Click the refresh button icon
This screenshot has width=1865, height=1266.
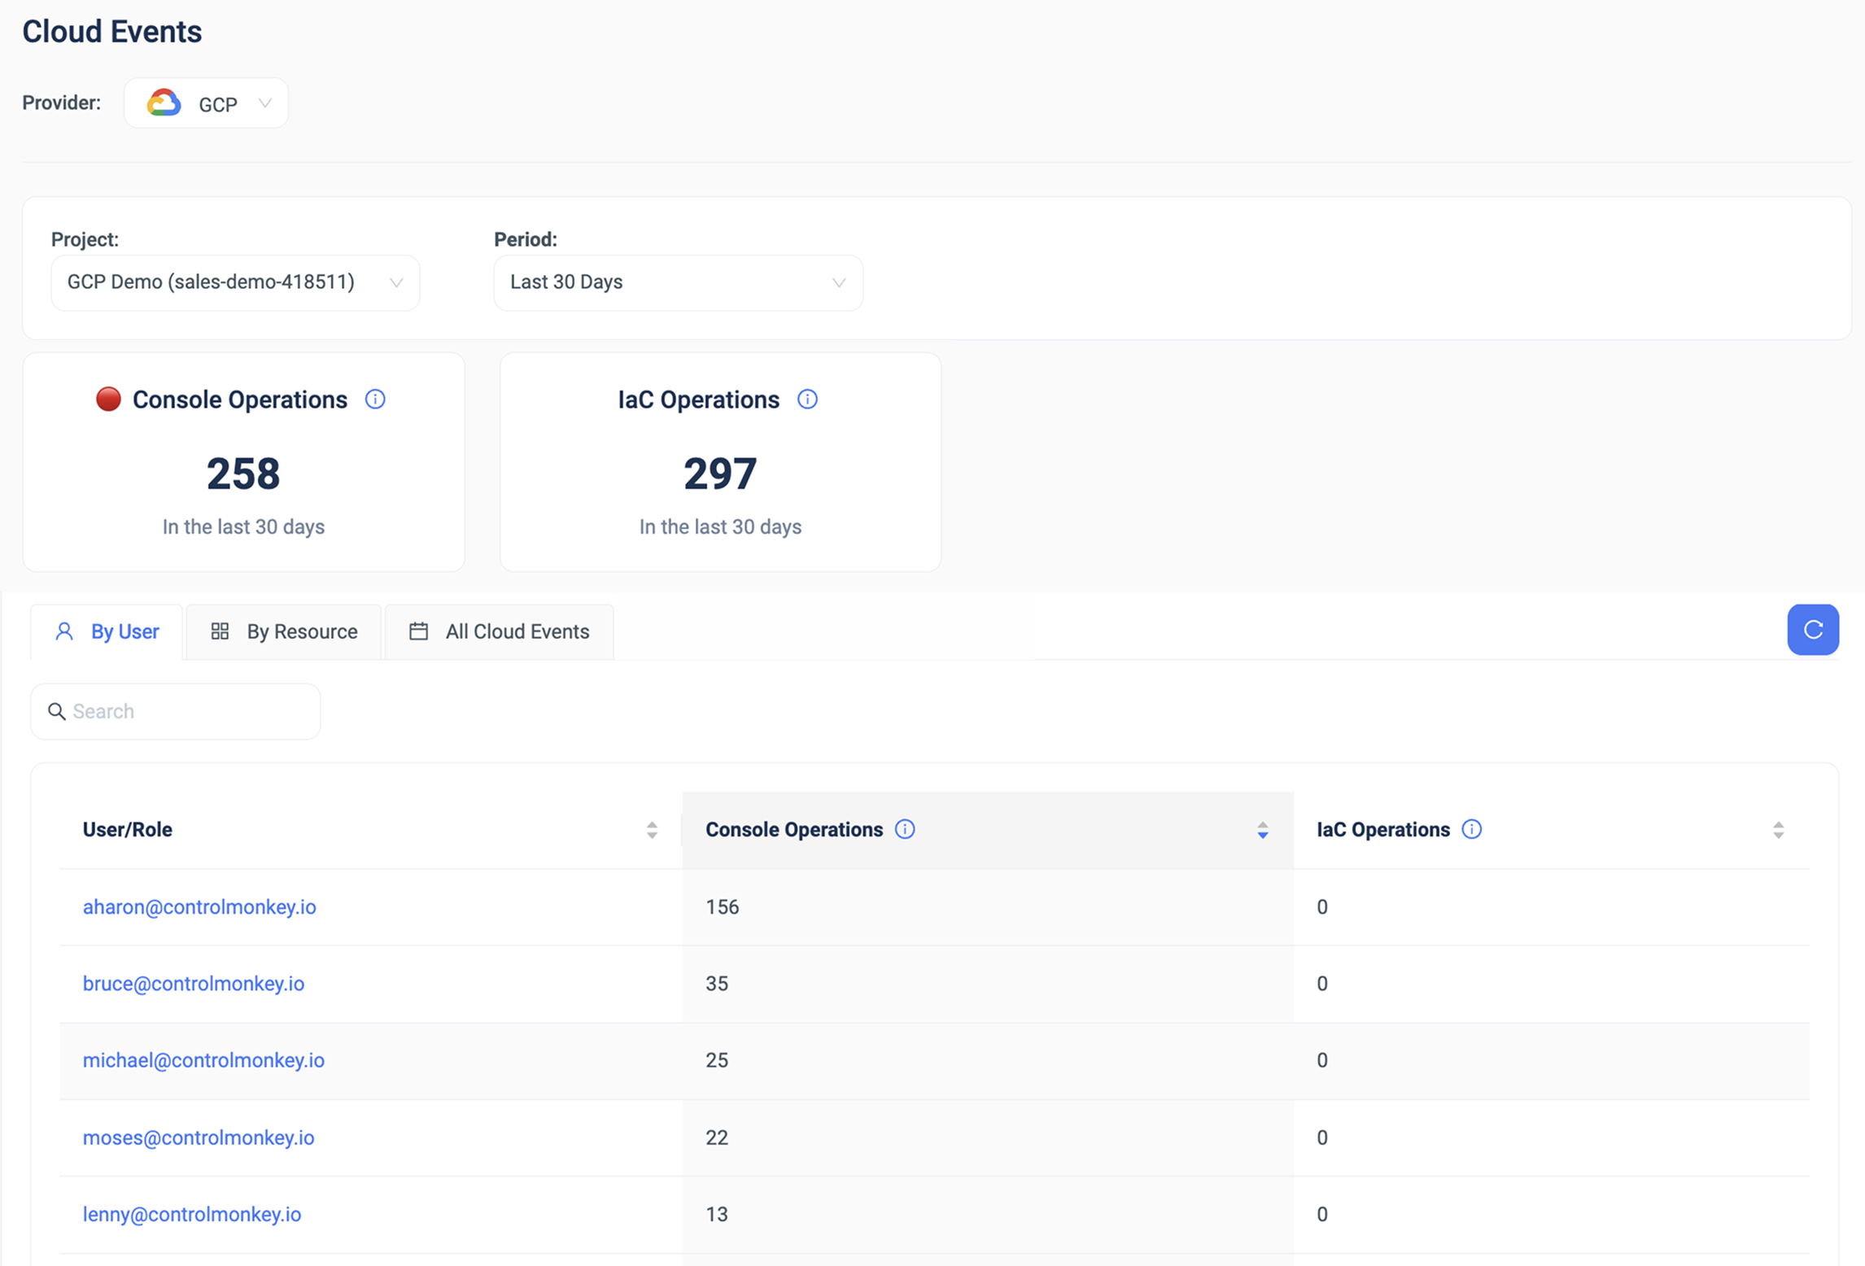(x=1812, y=630)
